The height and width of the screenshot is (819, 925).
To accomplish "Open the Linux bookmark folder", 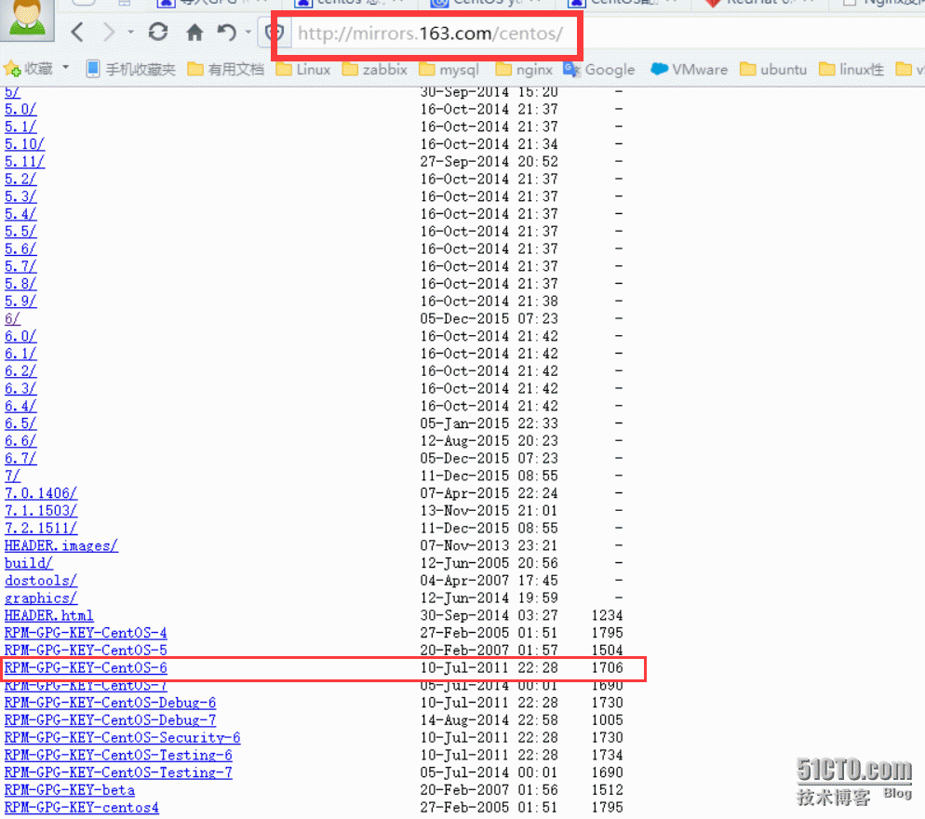I will [x=303, y=70].
